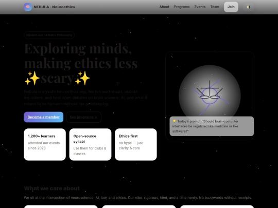Click the Nebula youth neuroethics description paragraph
The height and width of the screenshot is (208, 278).
click(85, 98)
